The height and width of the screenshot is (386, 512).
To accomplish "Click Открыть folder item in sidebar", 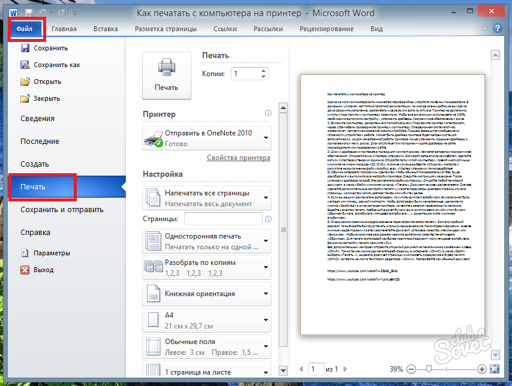I will (x=47, y=82).
